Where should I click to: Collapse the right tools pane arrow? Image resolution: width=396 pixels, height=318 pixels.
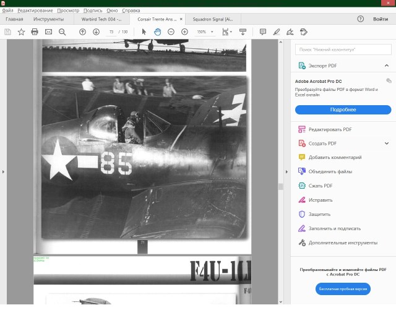[286, 171]
